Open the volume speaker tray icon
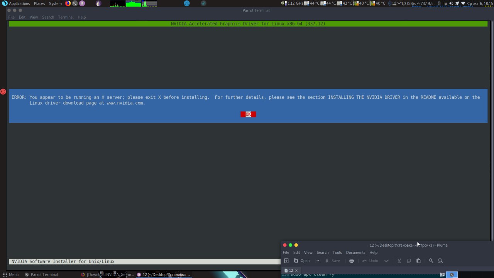This screenshot has height=278, width=494. point(451,3)
